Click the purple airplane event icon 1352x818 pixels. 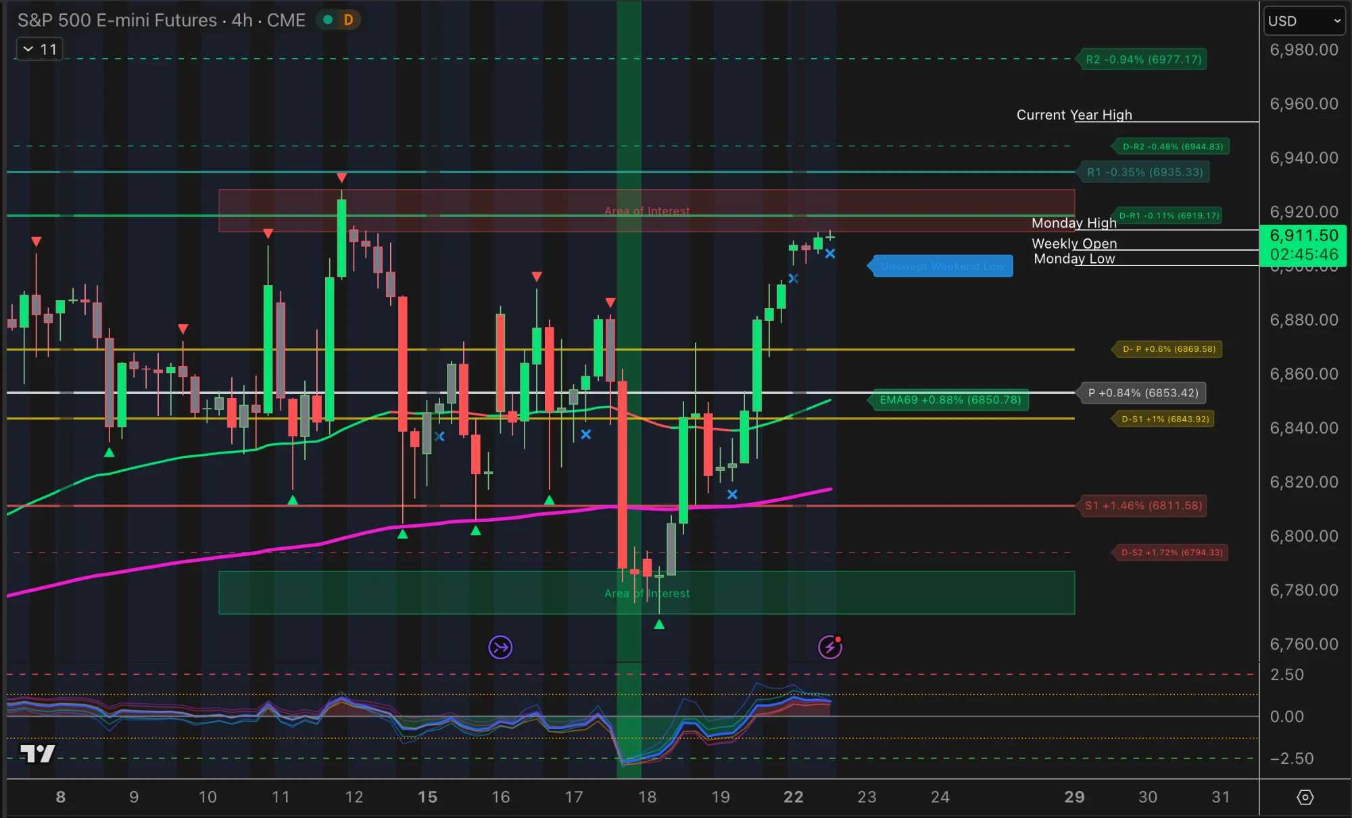pyautogui.click(x=501, y=646)
